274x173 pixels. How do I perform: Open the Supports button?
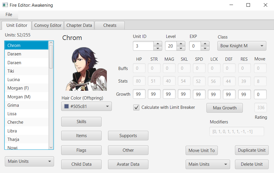[x=128, y=136]
